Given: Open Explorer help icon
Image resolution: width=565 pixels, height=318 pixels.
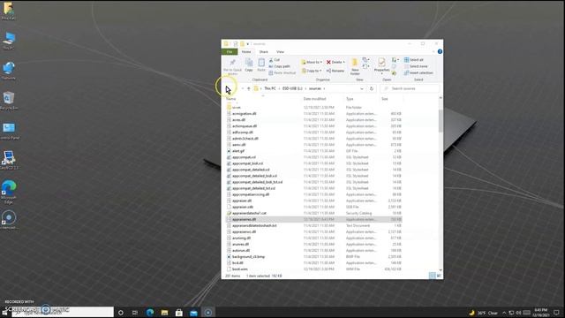Looking at the screenshot, I should [x=440, y=51].
